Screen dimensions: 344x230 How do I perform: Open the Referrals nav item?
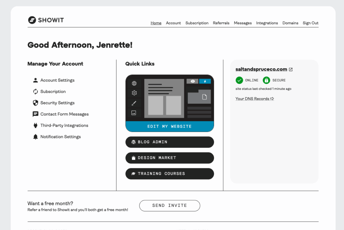point(221,23)
